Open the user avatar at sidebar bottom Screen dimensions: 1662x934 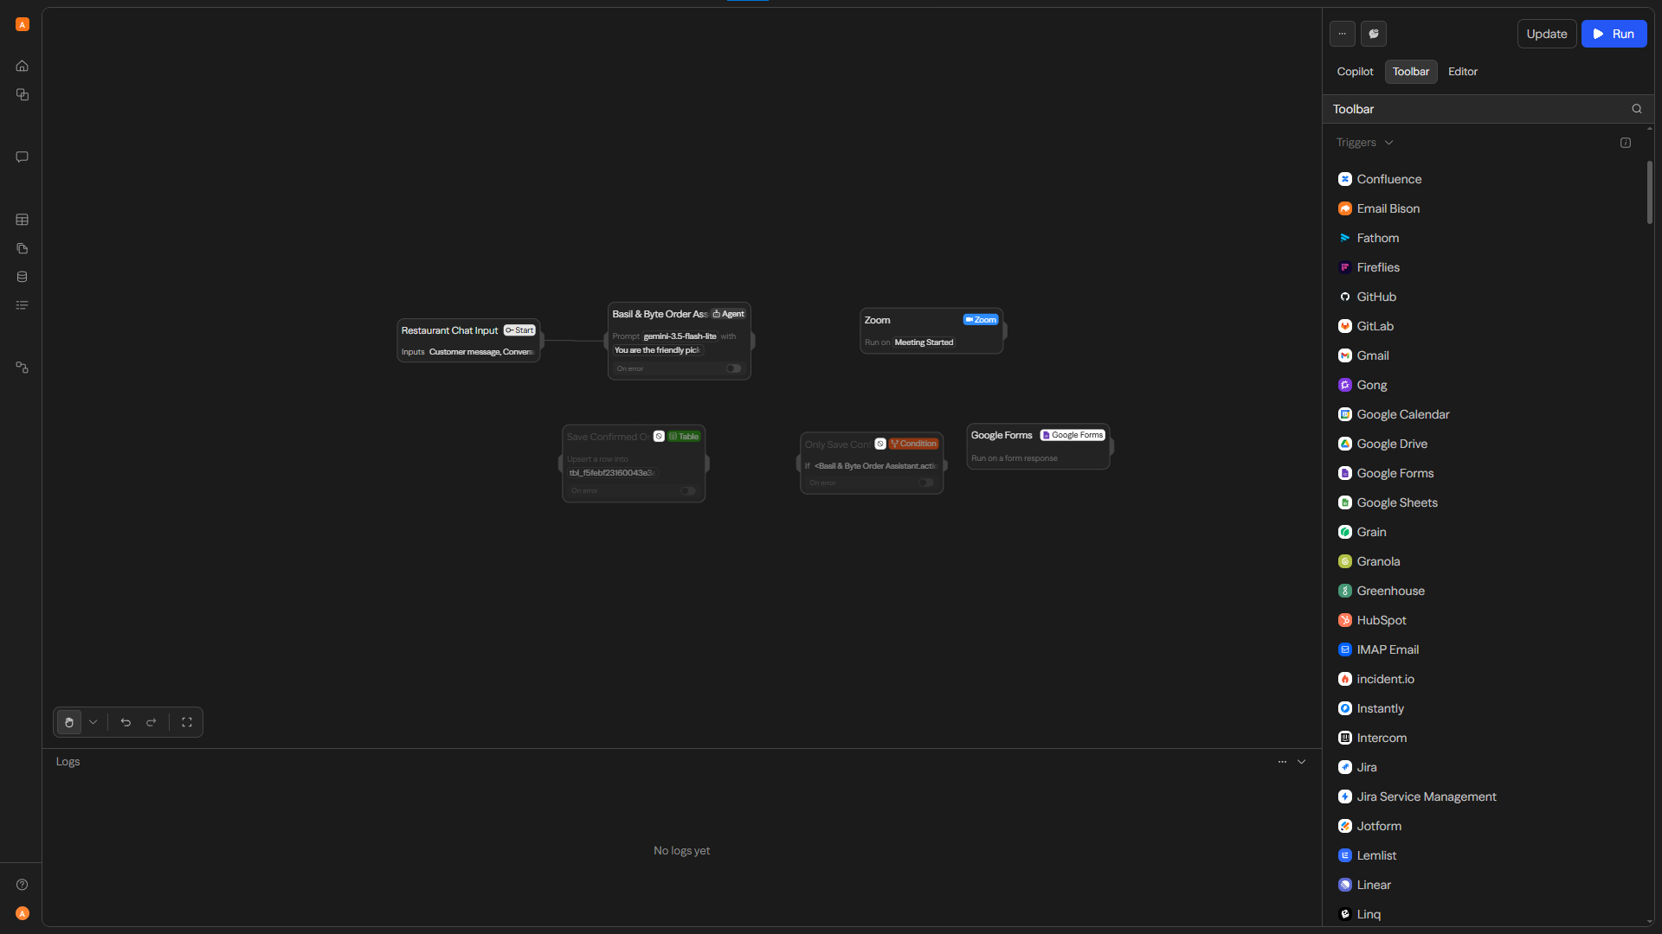click(23, 913)
